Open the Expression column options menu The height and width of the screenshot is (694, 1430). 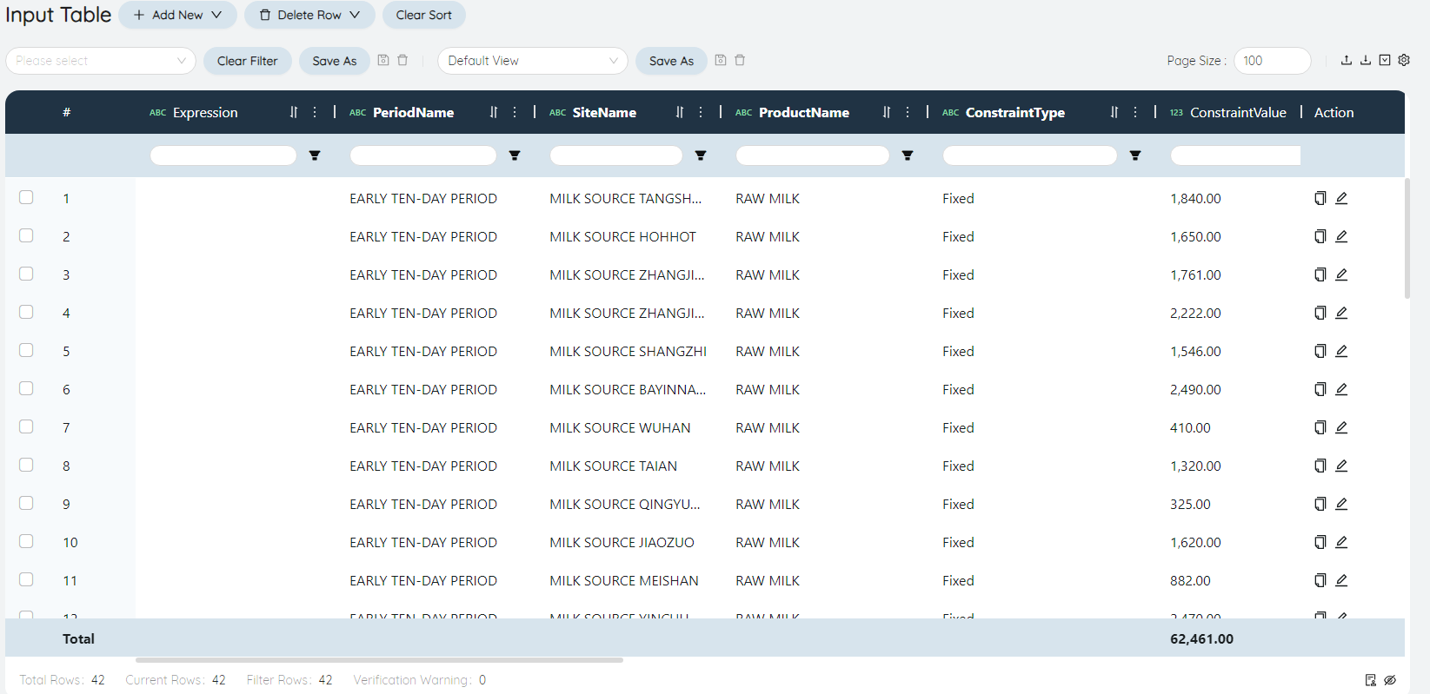tap(315, 112)
